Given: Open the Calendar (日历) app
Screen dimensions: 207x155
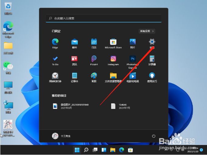Looking at the screenshot, I should point(94,44).
